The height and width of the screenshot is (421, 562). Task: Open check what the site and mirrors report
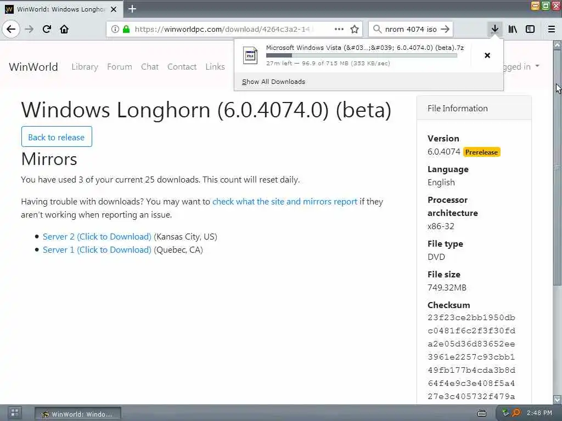[285, 202]
